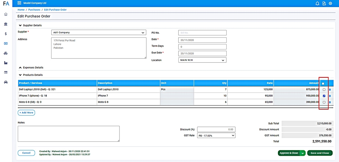Go to Purchases breadcrumb
339x162 pixels.
(34, 10)
